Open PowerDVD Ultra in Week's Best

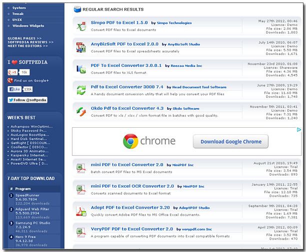(x=29, y=163)
